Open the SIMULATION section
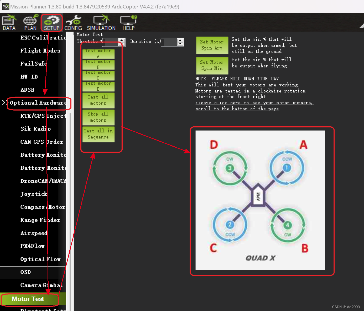 (x=101, y=23)
